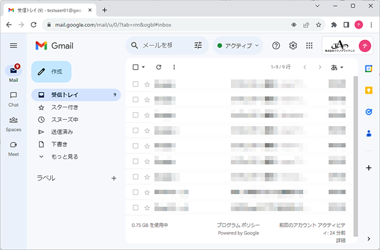Open the アクティブ status dropdown
The height and width of the screenshot is (250, 380).
point(238,45)
